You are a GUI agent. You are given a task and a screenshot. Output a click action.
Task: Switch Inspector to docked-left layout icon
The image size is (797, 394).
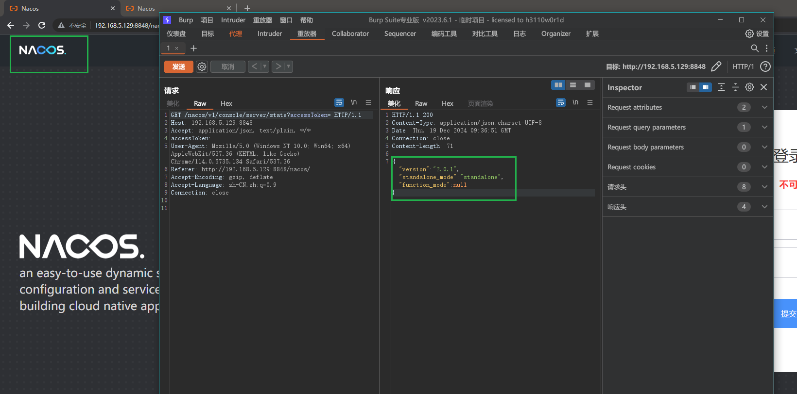coord(693,87)
